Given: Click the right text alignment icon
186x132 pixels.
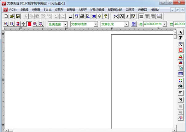Looking at the screenshot, I should click(153, 16).
